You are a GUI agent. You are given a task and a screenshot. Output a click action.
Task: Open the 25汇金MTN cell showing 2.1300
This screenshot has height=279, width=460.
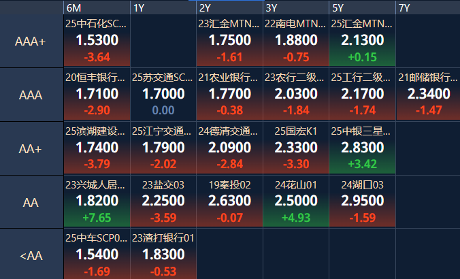(x=362, y=41)
